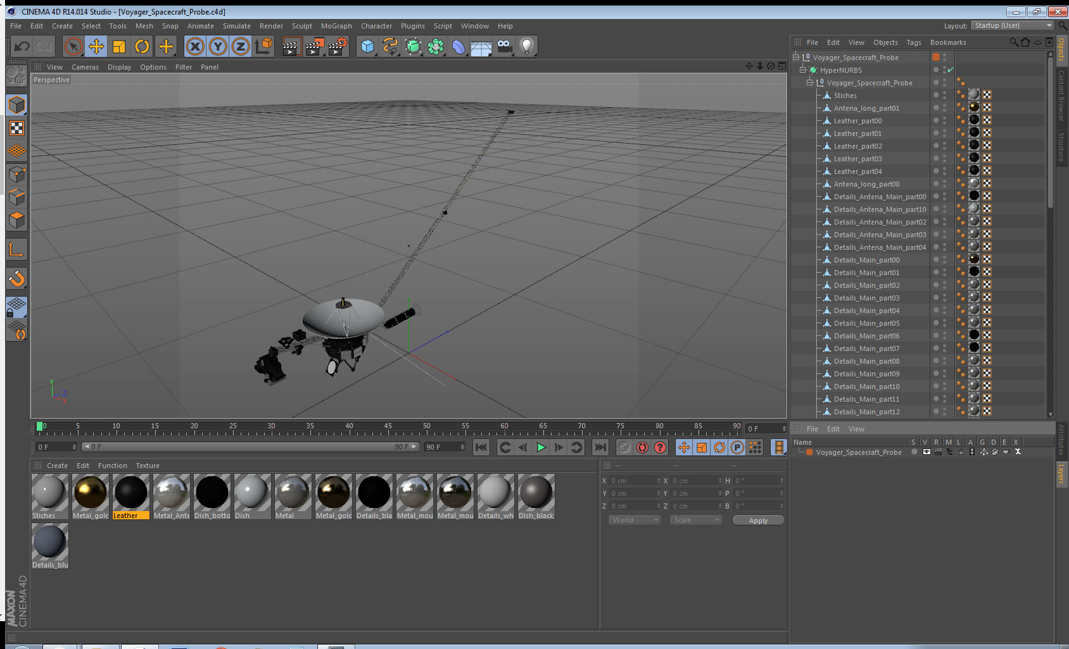Play the animation forward
The image size is (1069, 649).
click(x=541, y=447)
